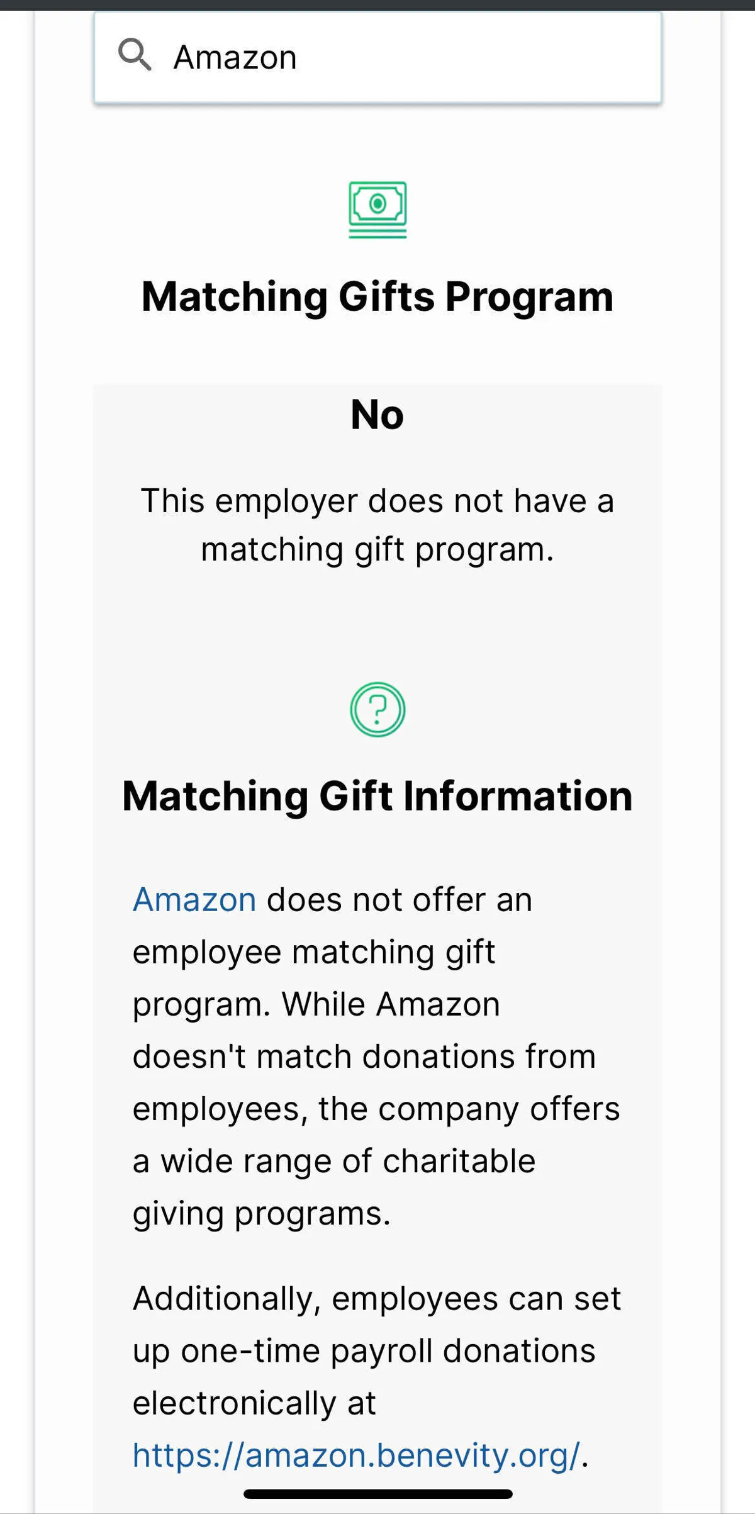This screenshot has width=755, height=1514.
Task: Click the 'giving programs.' text
Action: point(262,1213)
